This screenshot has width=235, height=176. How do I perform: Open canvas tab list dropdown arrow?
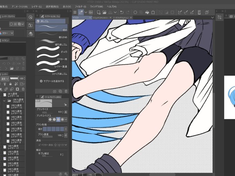pos(213,18)
